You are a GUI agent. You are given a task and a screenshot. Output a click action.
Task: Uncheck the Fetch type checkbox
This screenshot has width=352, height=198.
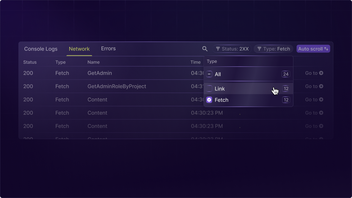click(209, 100)
